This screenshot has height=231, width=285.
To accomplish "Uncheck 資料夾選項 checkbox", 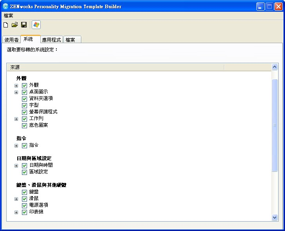I will pos(24,99).
